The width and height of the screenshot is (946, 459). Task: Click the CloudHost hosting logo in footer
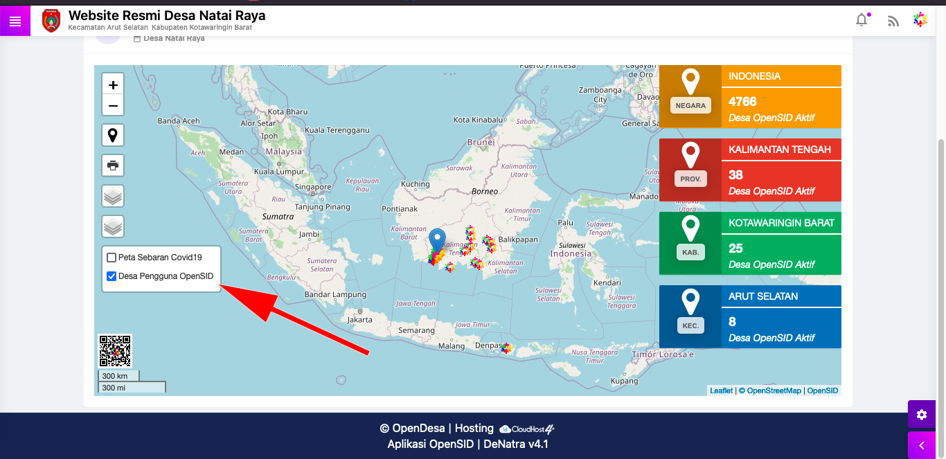tap(527, 429)
